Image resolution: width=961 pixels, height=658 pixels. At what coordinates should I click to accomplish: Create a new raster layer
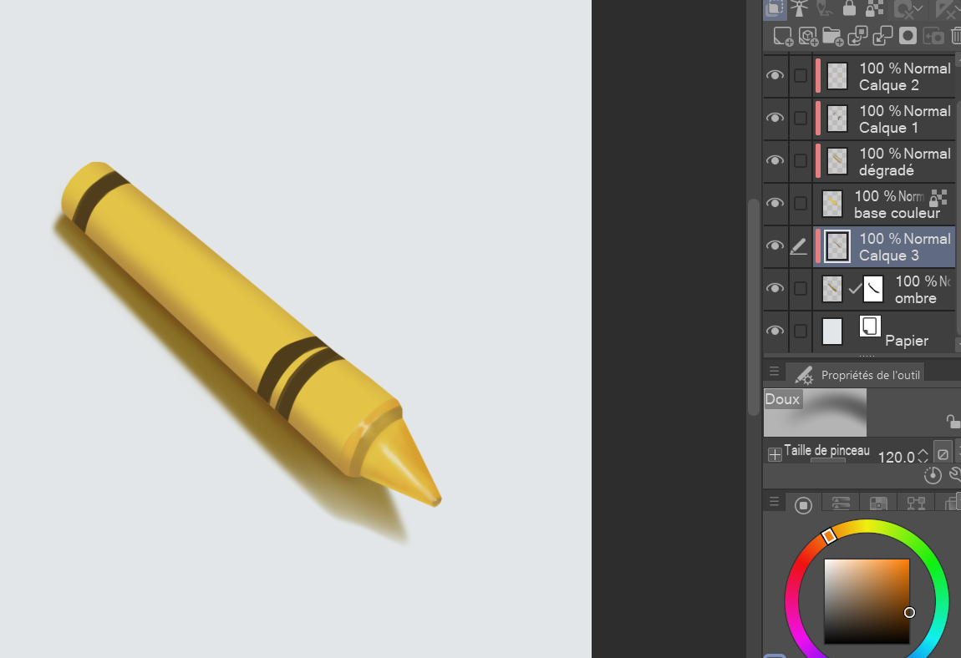(783, 37)
